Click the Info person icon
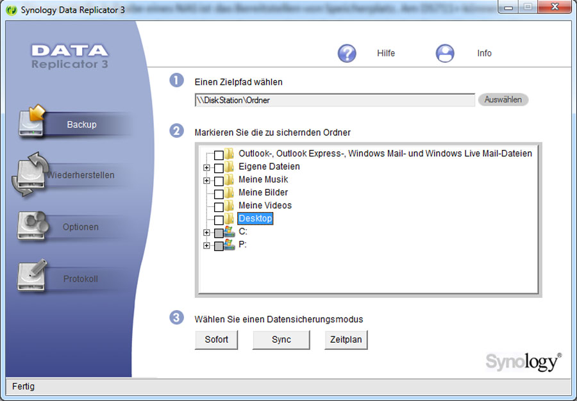This screenshot has height=401, width=577. (x=445, y=53)
